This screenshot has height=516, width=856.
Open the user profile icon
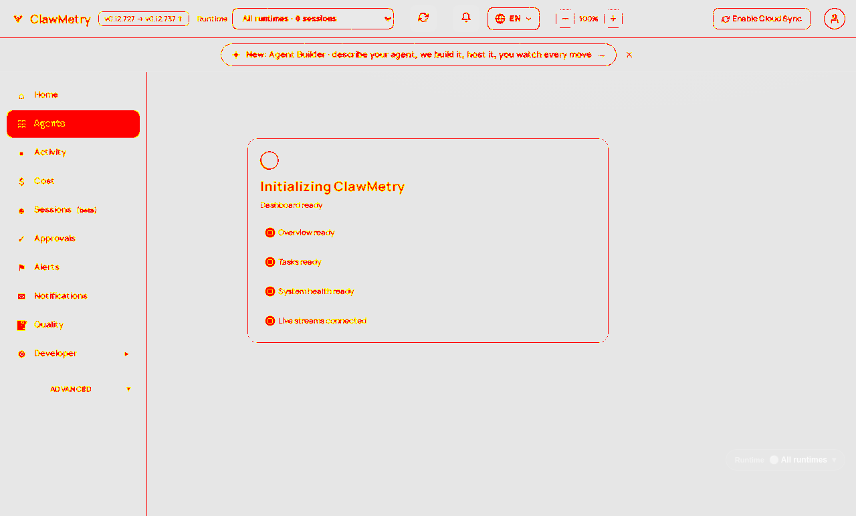[x=835, y=19]
